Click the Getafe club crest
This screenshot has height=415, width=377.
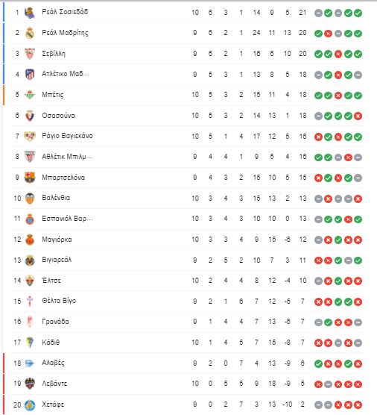click(30, 405)
